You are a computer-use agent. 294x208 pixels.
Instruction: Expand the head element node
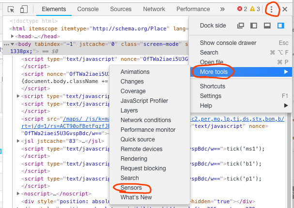(13, 36)
